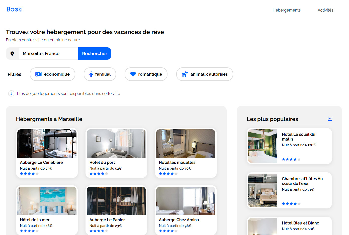This screenshot has height=235, width=349.
Task: Click star rating of Chambres d'hôtes Au cœur de l'eau
Action: coord(291,204)
